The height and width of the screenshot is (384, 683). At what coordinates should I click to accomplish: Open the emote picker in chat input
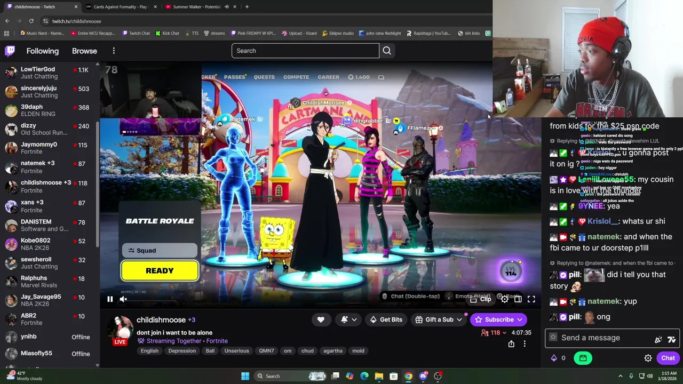click(x=658, y=339)
